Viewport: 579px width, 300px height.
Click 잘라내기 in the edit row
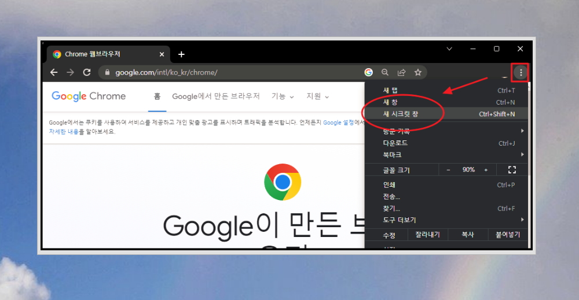click(x=428, y=235)
